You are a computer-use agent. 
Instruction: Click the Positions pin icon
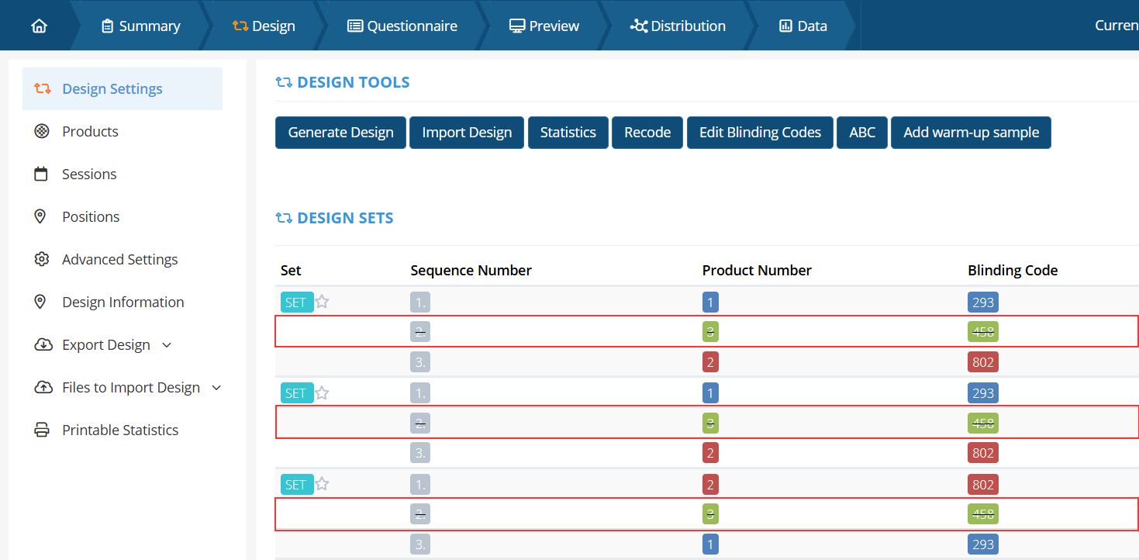42,216
